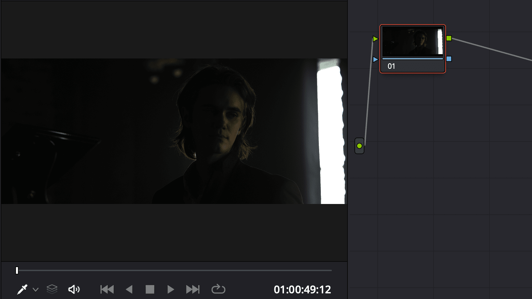Stop playback
Viewport: 532px width, 299px height.
150,289
